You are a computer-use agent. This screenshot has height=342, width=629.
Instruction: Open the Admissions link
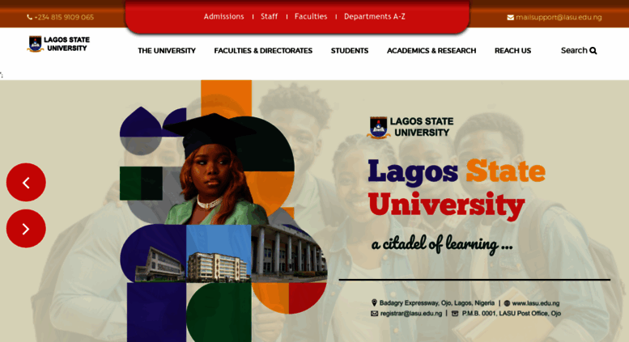(224, 16)
